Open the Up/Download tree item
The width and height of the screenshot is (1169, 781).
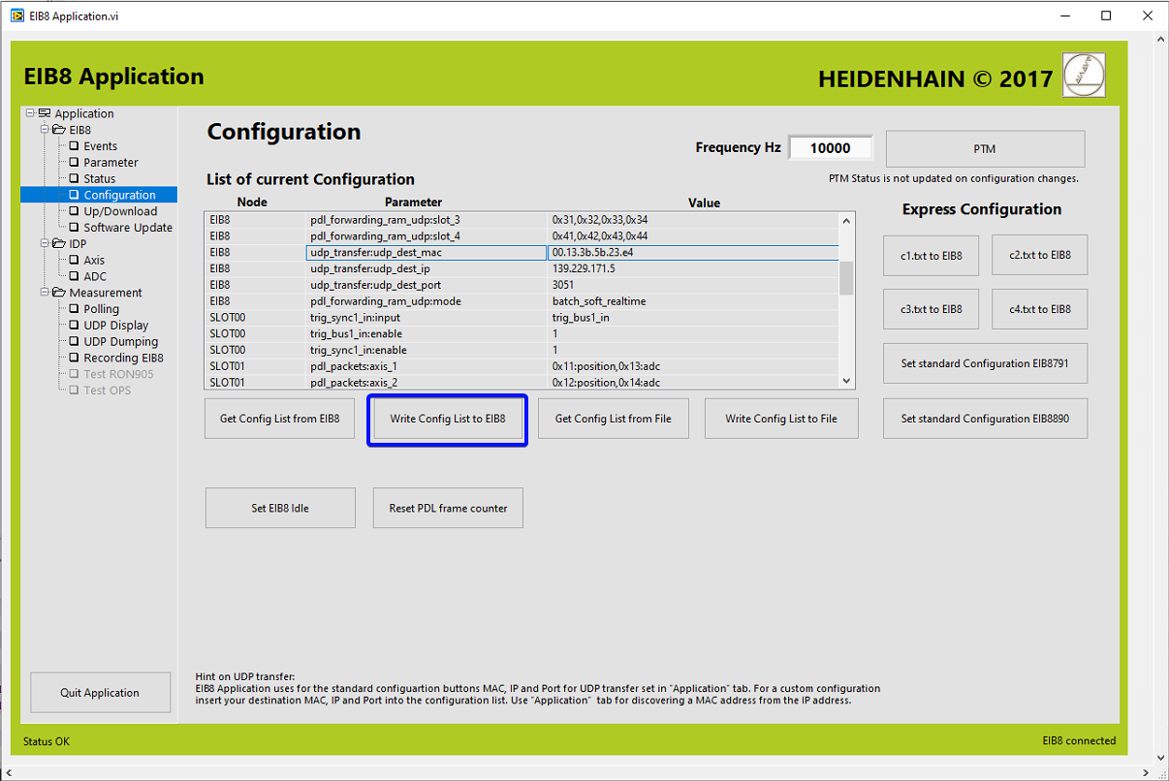[x=120, y=211]
